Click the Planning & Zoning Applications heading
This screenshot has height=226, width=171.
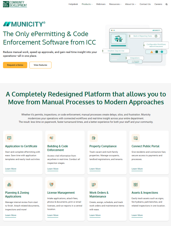(x=17, y=194)
